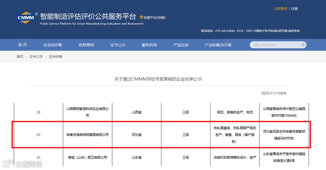Select the 山西省晋城市泽州县 address cell

pyautogui.click(x=284, y=112)
